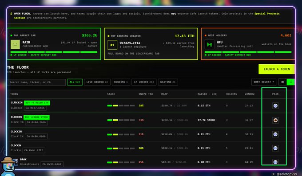The image size is (302, 176).
Task: Click the SNIPE TAX column header
Action: pos(146,94)
